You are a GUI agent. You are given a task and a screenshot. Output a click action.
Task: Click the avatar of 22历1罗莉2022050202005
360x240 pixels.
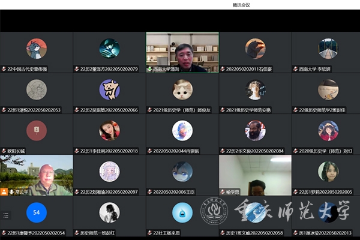pyautogui.click(x=328, y=171)
